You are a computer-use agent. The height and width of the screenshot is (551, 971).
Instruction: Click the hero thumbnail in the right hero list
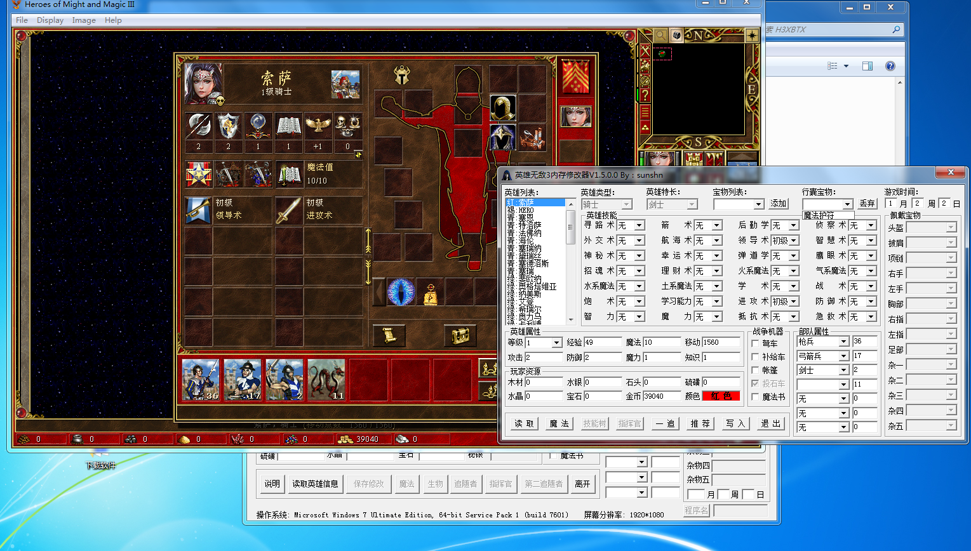576,117
